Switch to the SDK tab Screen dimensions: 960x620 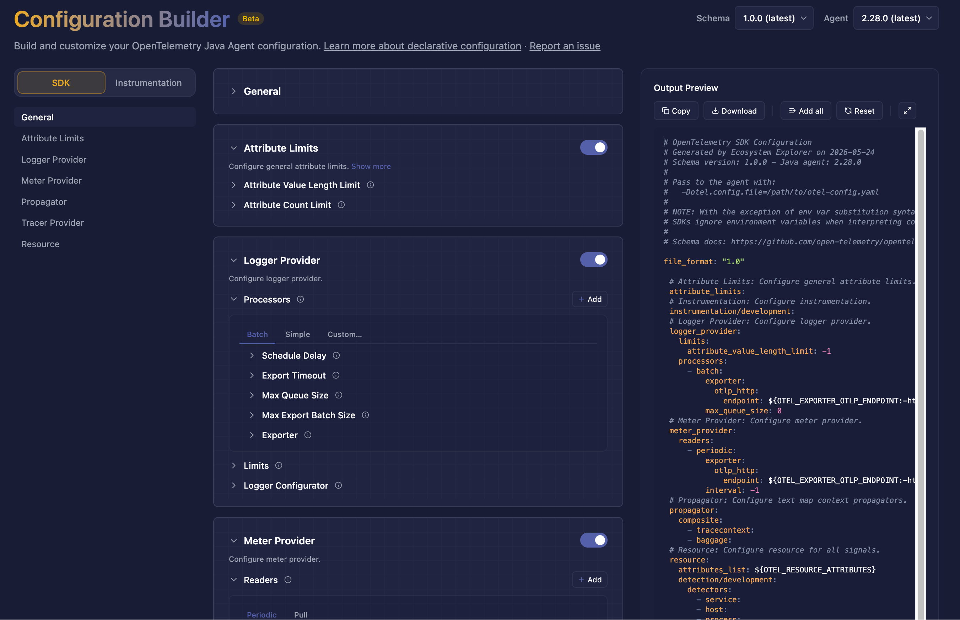61,82
